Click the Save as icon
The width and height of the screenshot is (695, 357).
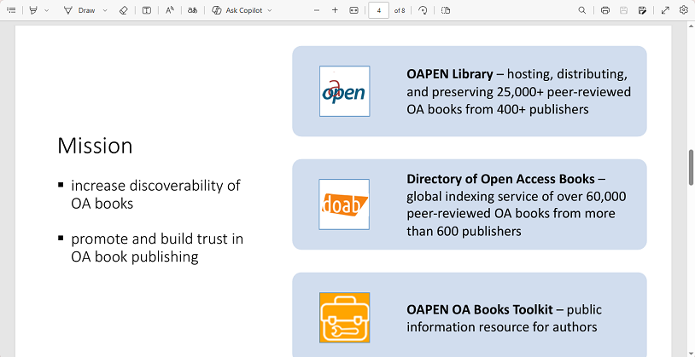click(642, 10)
